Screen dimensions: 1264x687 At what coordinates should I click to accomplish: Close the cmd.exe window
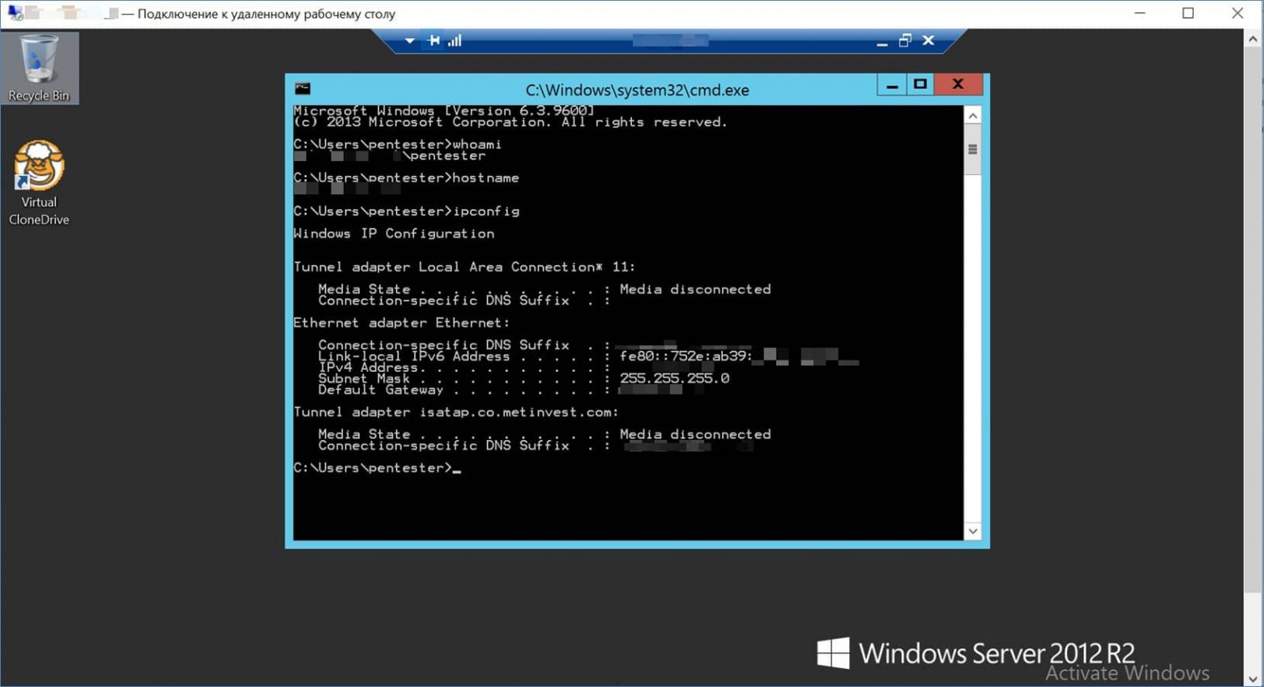958,84
